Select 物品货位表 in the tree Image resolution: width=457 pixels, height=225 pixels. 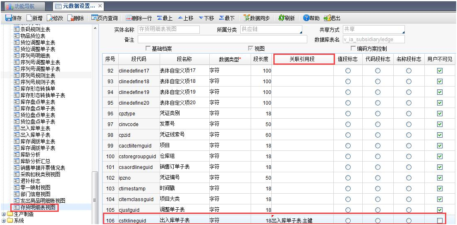[33, 36]
